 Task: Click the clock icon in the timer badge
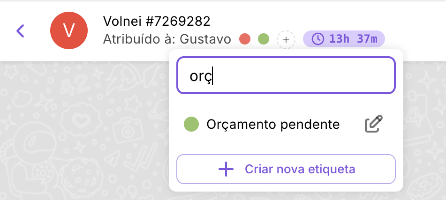(318, 39)
